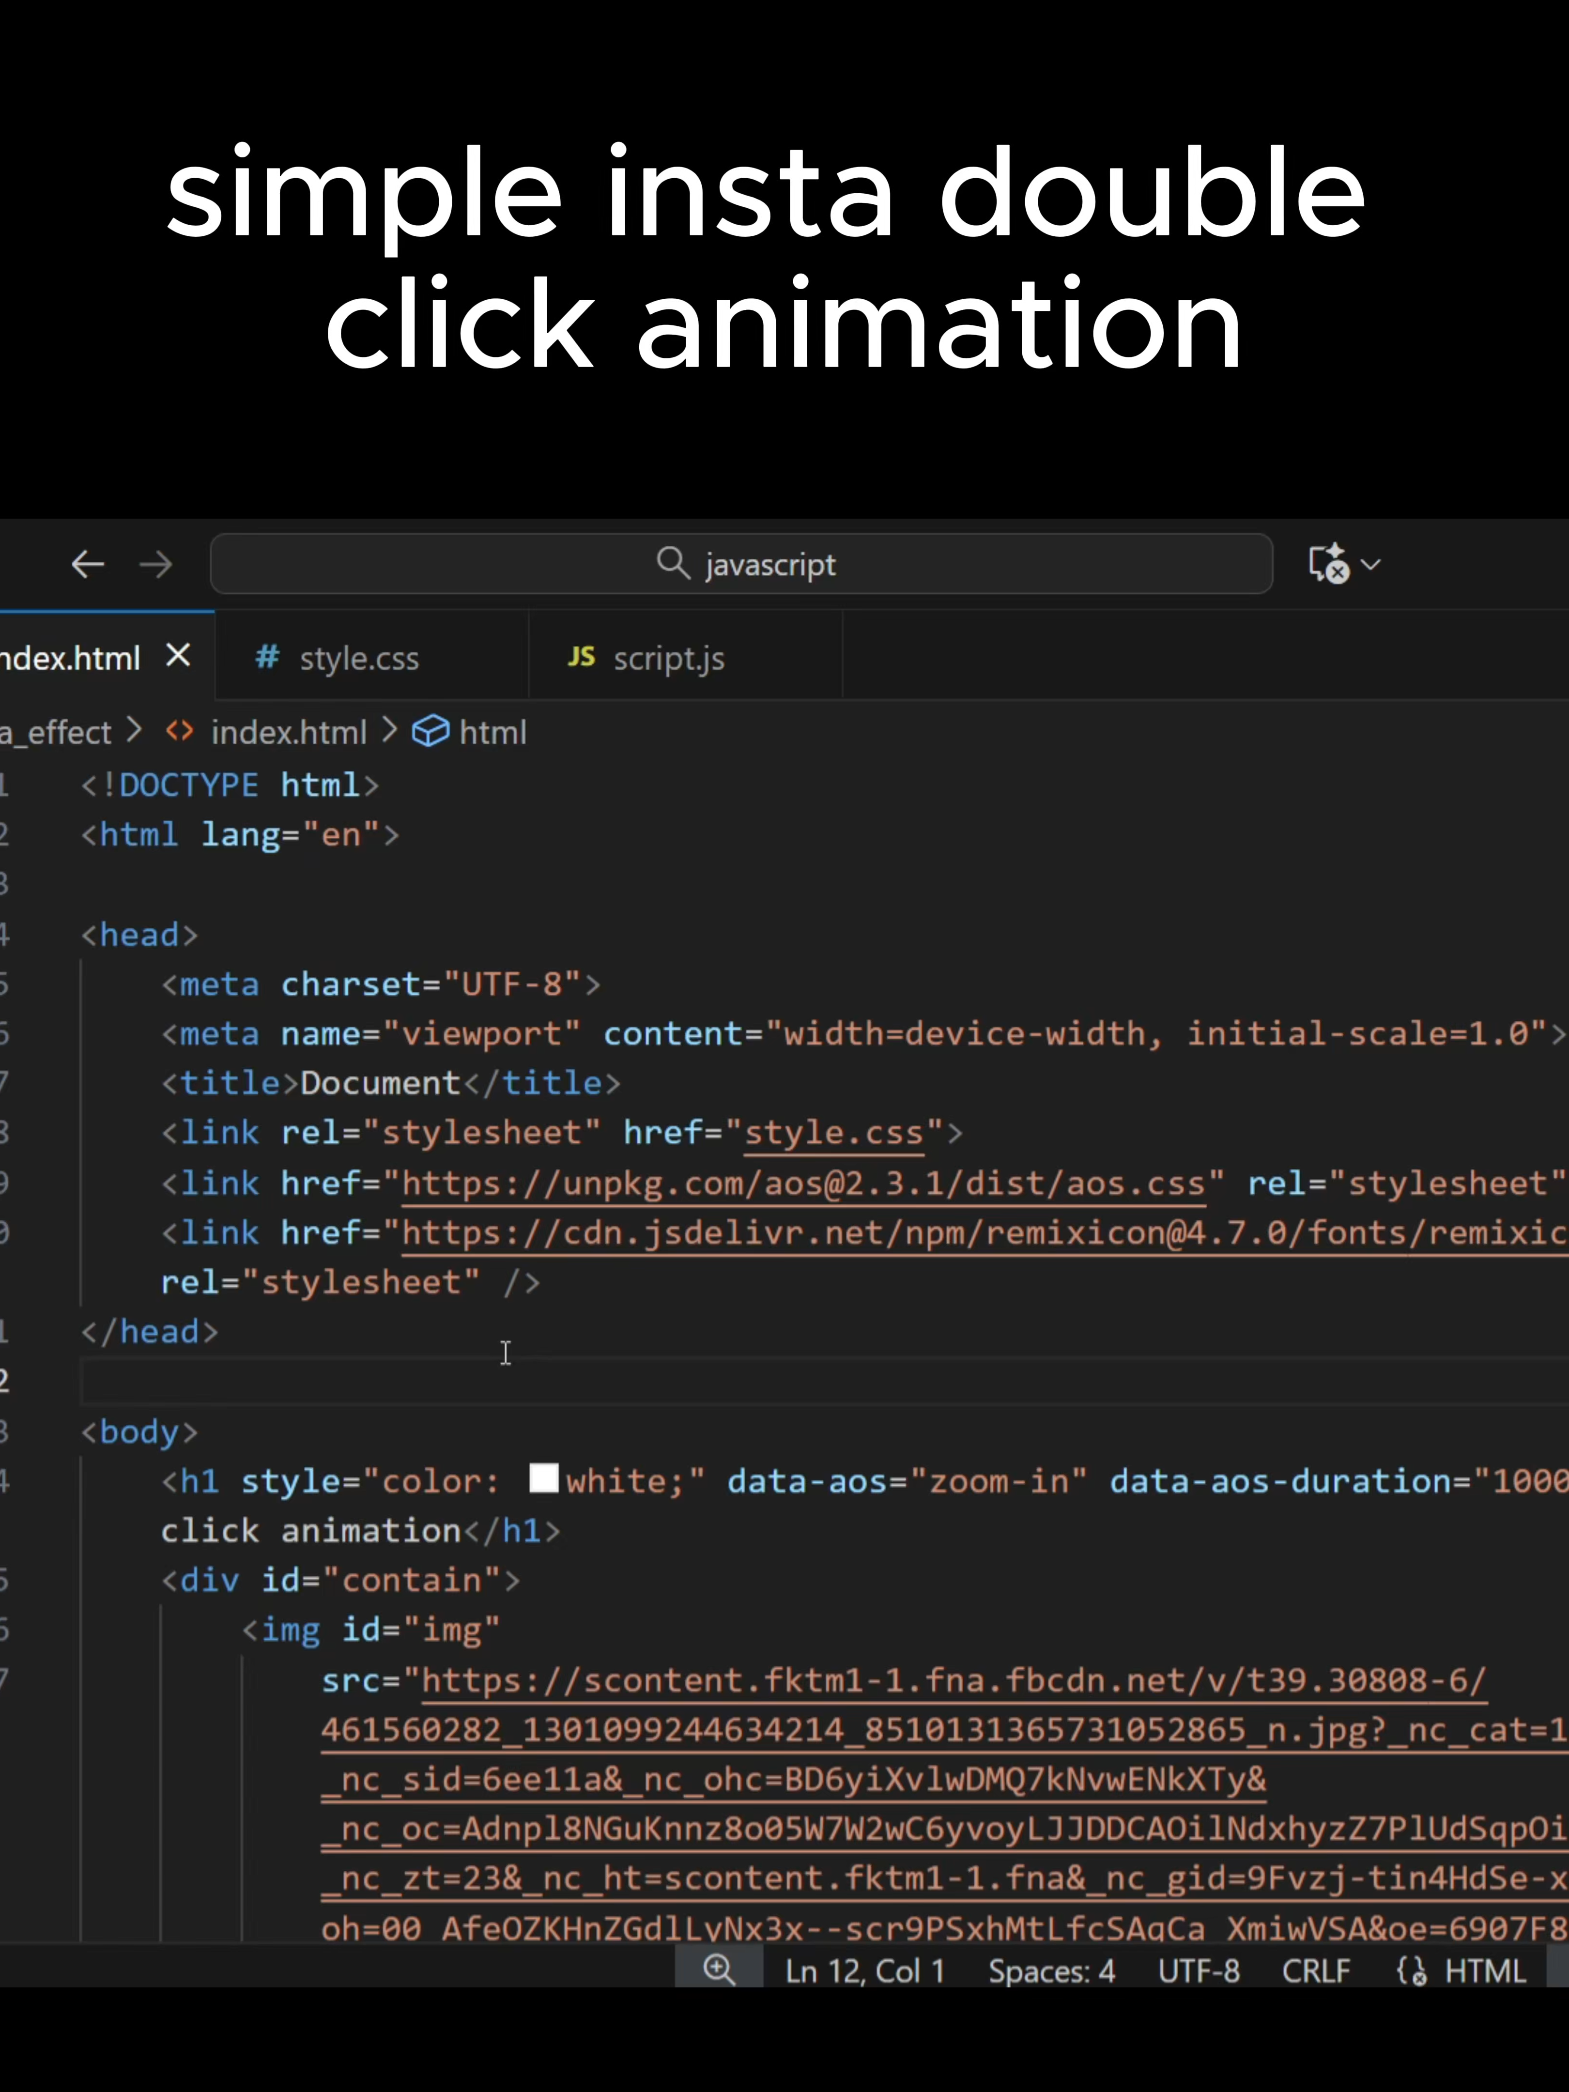Close the index.html tab
Image resolution: width=1569 pixels, height=2092 pixels.
[x=178, y=654]
